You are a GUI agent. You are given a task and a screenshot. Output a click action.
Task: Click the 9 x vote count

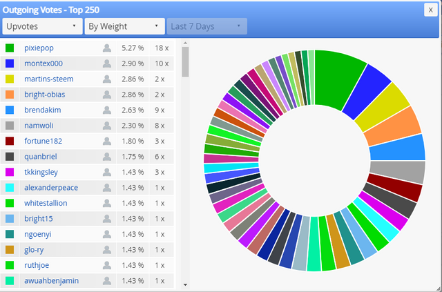pyautogui.click(x=160, y=110)
